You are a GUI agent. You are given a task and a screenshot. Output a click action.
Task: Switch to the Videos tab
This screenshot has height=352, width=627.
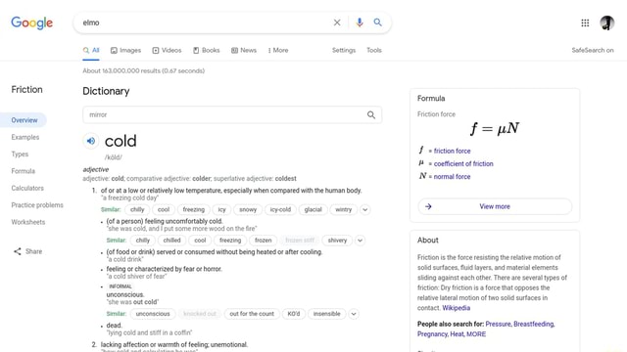(x=167, y=50)
